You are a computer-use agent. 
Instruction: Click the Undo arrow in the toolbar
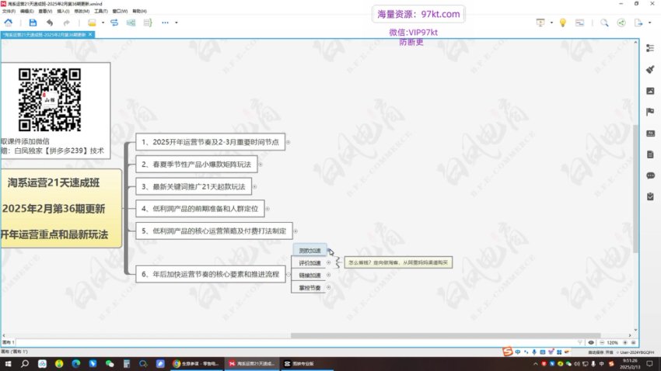tap(50, 23)
